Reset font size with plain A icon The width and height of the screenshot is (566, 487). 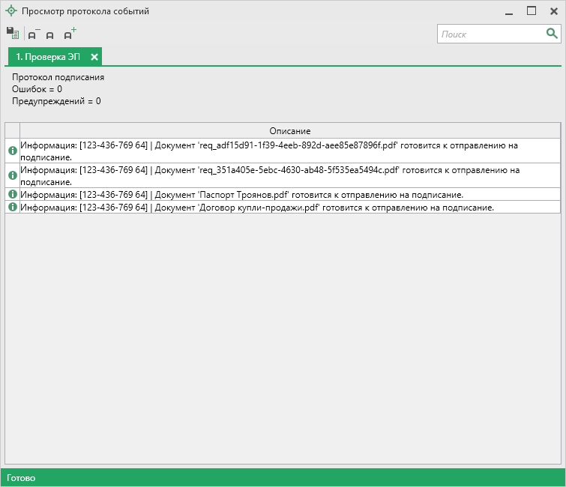[50, 35]
